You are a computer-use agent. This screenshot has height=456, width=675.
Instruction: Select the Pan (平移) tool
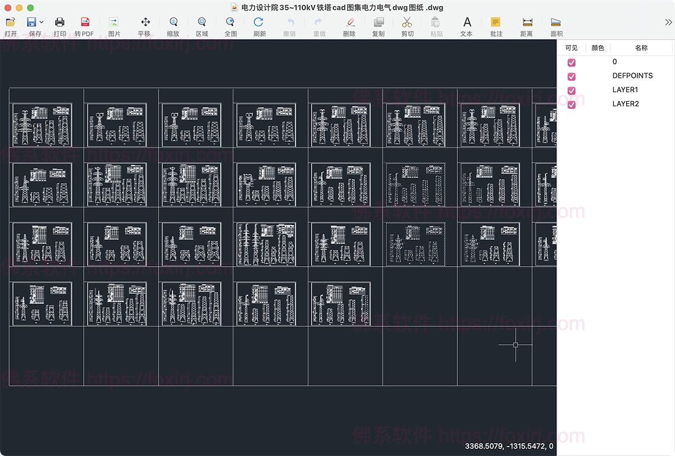(145, 22)
